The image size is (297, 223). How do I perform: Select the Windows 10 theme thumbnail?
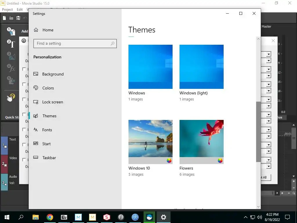(x=151, y=142)
